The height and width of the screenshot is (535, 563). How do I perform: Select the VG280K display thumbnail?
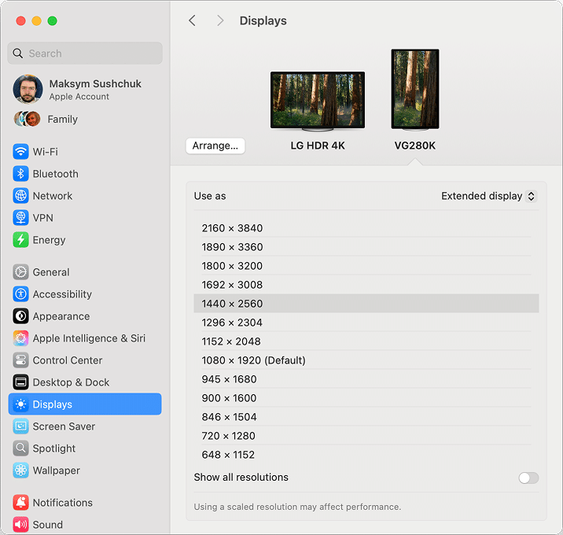[x=415, y=89]
